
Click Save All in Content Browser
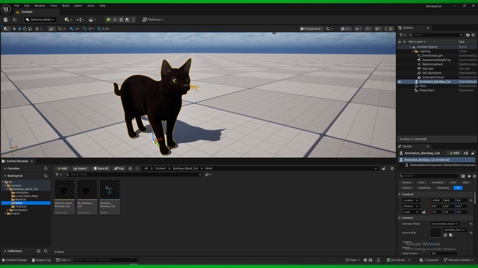click(101, 168)
